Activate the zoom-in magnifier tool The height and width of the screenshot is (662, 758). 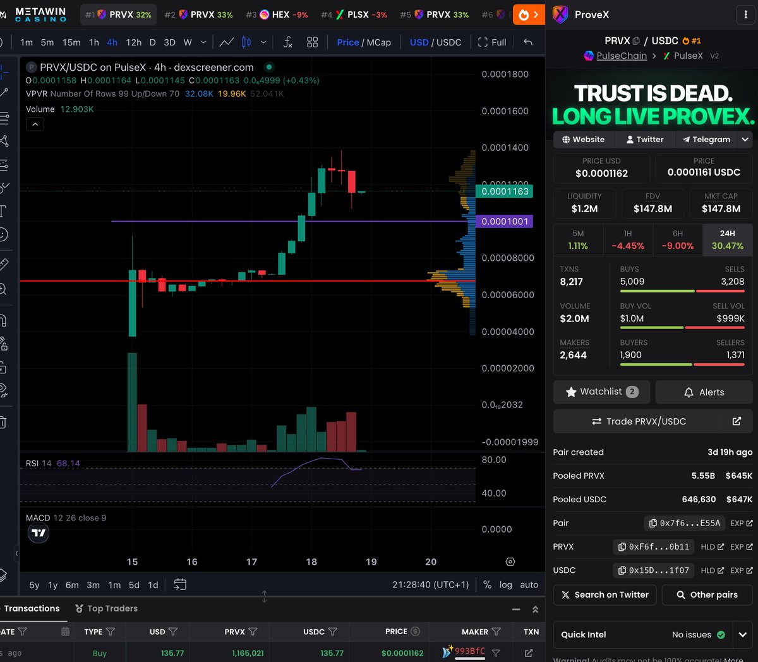[3, 289]
